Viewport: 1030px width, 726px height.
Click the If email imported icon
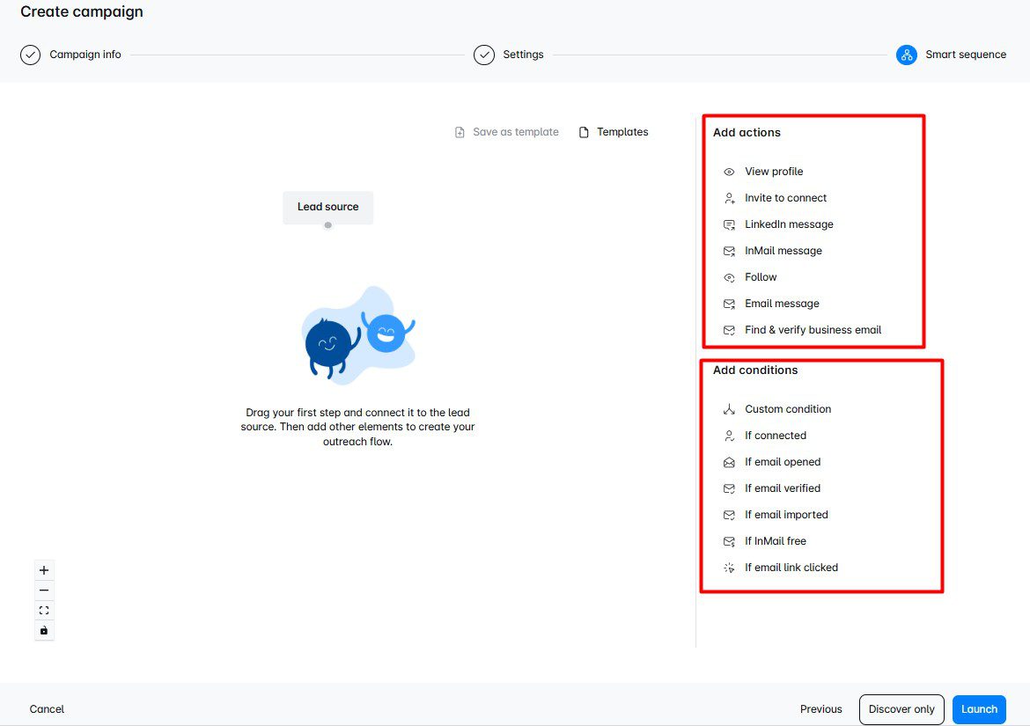[729, 516]
